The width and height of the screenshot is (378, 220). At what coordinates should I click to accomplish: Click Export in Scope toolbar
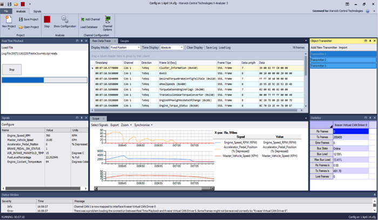pyautogui.click(x=114, y=125)
